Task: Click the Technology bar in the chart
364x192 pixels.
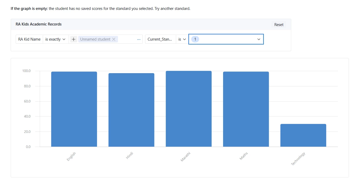Action: [303, 135]
